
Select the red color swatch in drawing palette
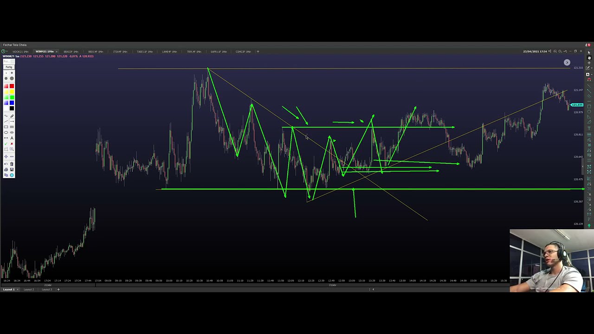12,86
